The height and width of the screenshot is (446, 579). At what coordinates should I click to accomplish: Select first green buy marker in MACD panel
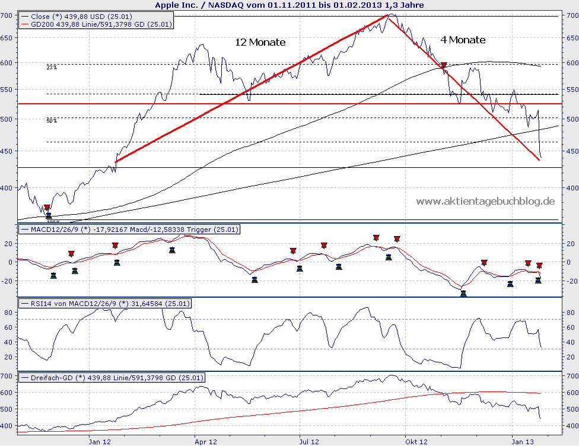click(53, 276)
